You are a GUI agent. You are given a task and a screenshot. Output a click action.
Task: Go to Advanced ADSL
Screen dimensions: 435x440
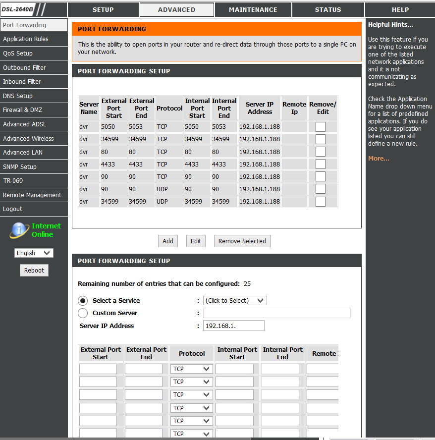34,124
